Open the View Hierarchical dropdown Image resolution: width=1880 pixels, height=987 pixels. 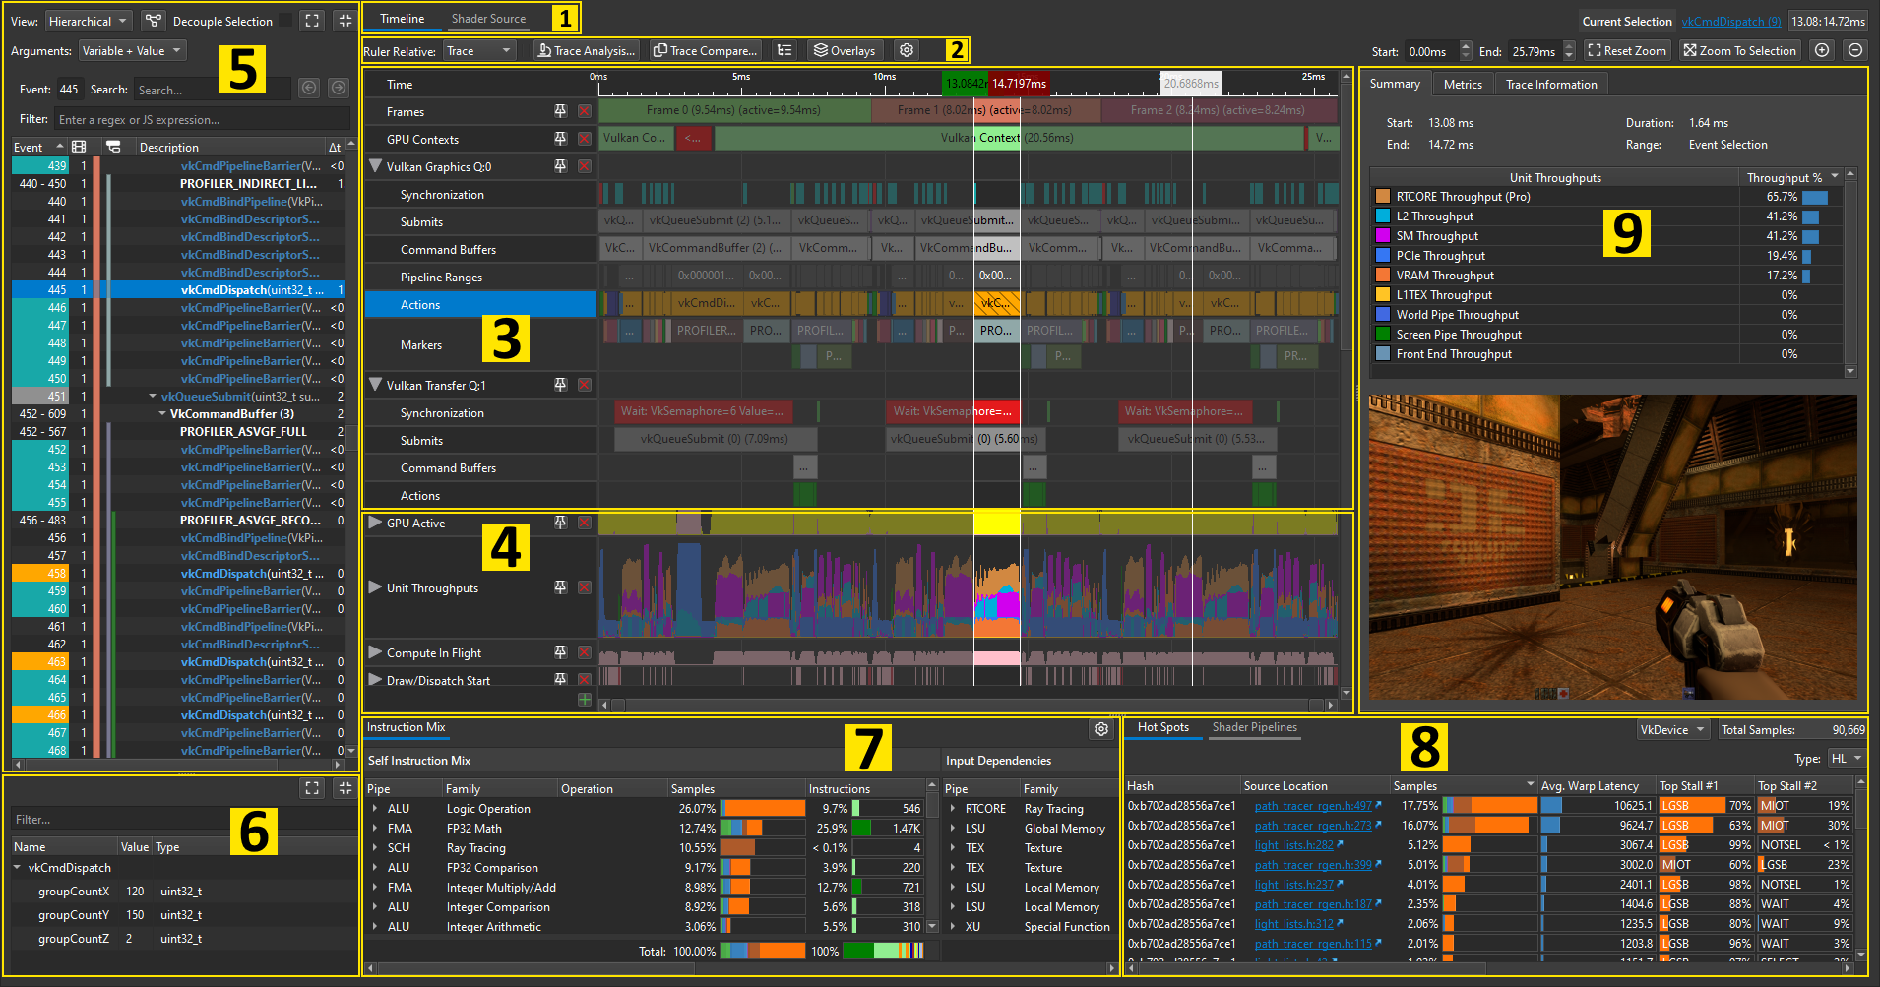[x=89, y=21]
